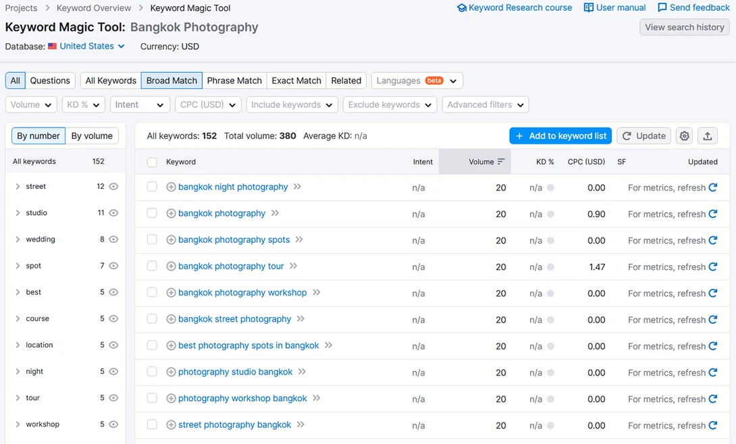The image size is (736, 444).
Task: Open the Exclude keywords dropdown
Action: click(390, 105)
